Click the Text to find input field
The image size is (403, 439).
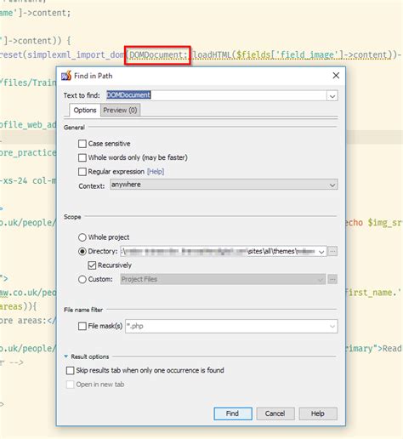coord(216,95)
